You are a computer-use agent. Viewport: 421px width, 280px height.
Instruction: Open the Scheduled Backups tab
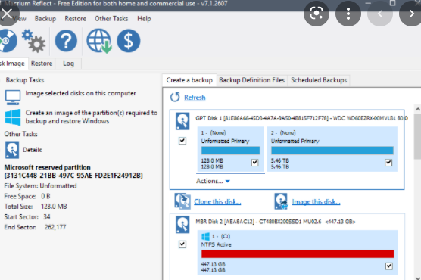319,80
